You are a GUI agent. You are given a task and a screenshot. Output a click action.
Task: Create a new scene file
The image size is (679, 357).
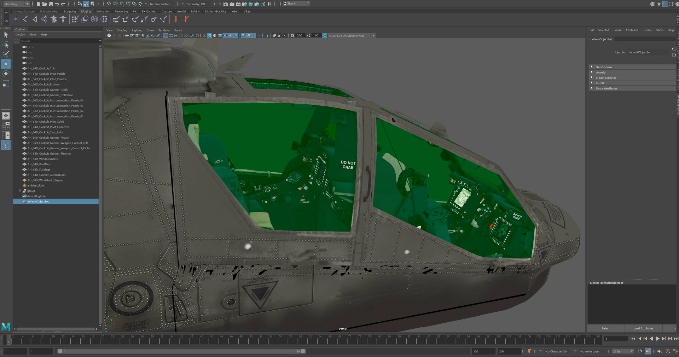38,4
